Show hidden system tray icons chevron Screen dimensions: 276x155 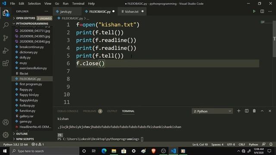(238, 151)
